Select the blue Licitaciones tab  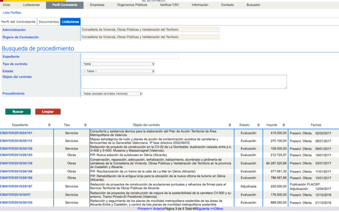[x=70, y=22]
